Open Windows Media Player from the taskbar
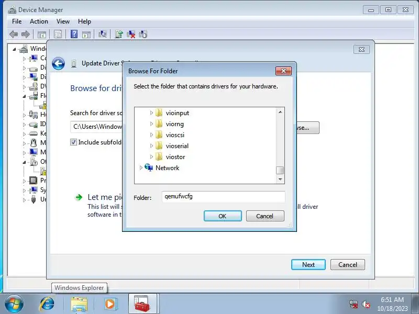 [x=110, y=304]
